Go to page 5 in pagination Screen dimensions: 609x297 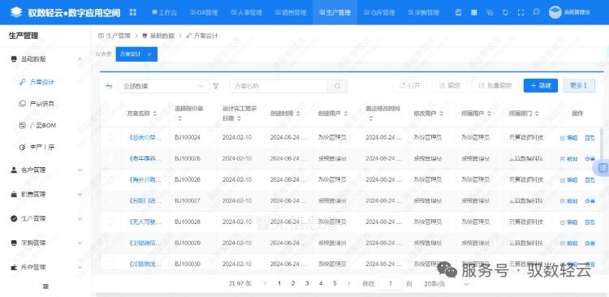(x=335, y=283)
